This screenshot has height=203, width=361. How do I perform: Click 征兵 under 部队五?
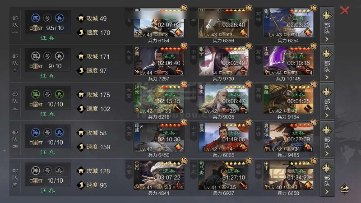[47, 191]
